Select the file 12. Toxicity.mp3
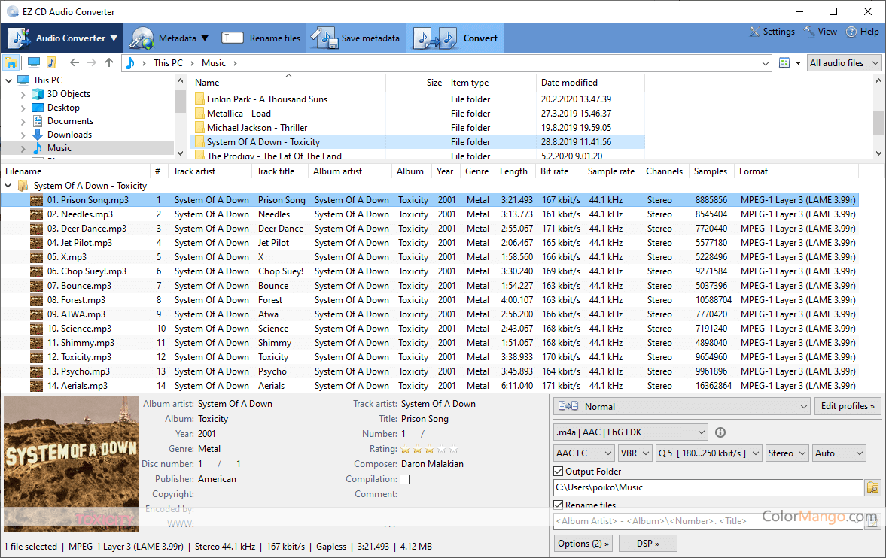The width and height of the screenshot is (886, 558). click(x=79, y=357)
